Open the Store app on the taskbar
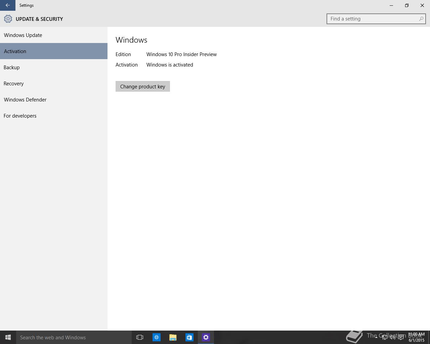The height and width of the screenshot is (344, 430). tap(189, 337)
